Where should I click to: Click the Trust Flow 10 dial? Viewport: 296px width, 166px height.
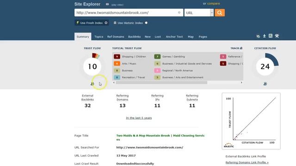92,66
